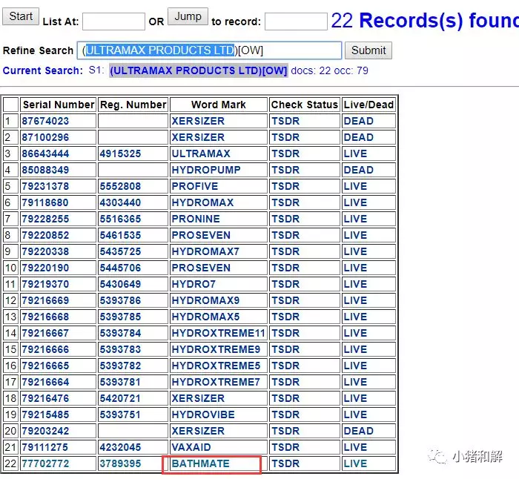
Task: Check TSDR status for PROFIVE row
Action: click(x=285, y=186)
